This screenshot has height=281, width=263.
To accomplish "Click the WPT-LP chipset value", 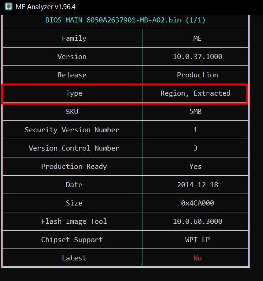I will pyautogui.click(x=198, y=240).
